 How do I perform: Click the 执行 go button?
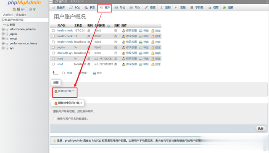pos(261,129)
